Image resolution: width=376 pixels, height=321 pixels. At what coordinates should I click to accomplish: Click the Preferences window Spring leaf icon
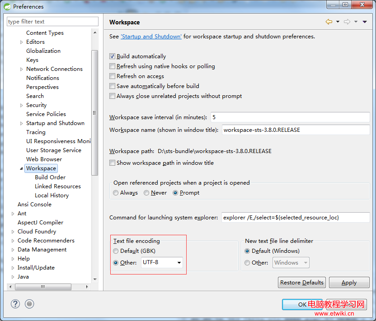7,6
